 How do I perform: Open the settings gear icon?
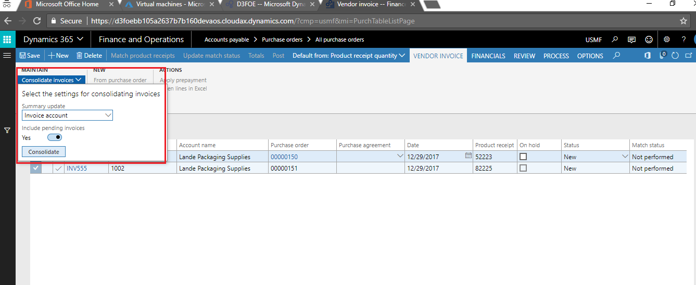[667, 40]
